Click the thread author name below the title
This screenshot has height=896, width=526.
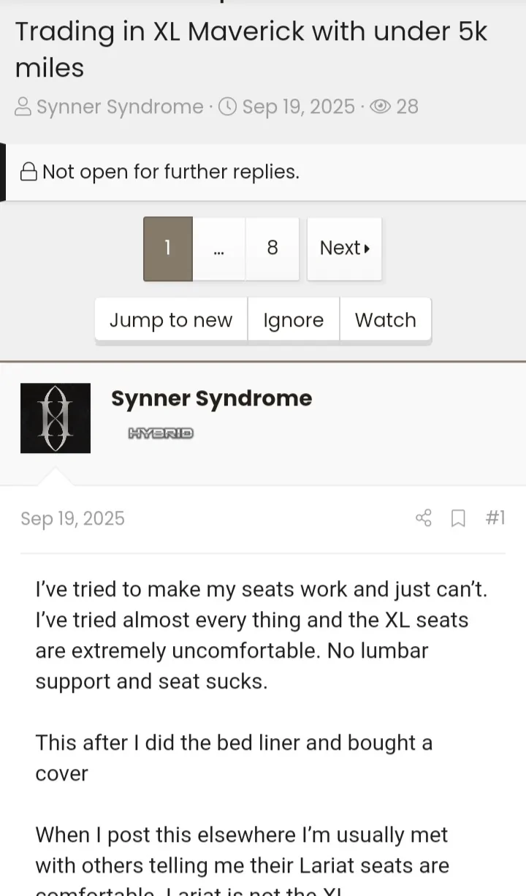(120, 107)
